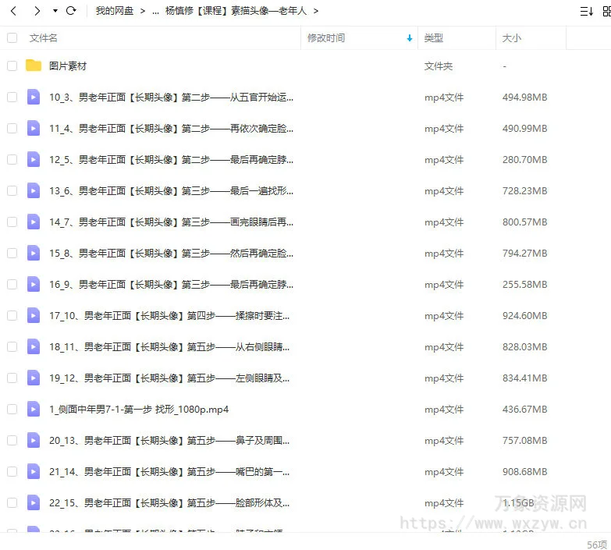Click video icon of file 14_7
611x550 pixels.
[x=34, y=222]
